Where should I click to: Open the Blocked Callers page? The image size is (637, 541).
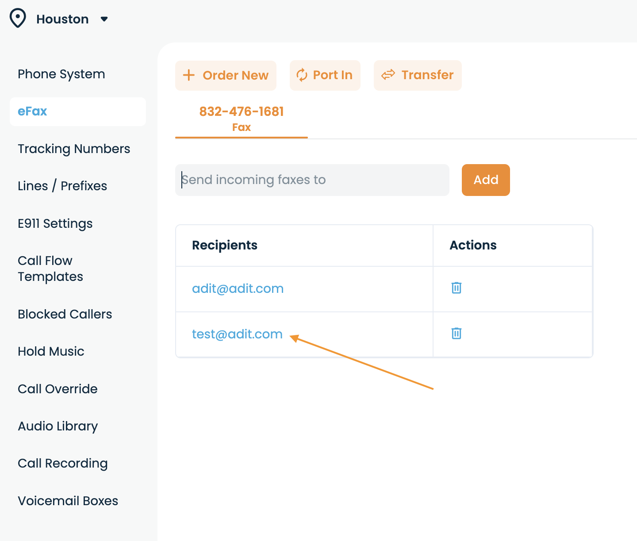coord(65,314)
